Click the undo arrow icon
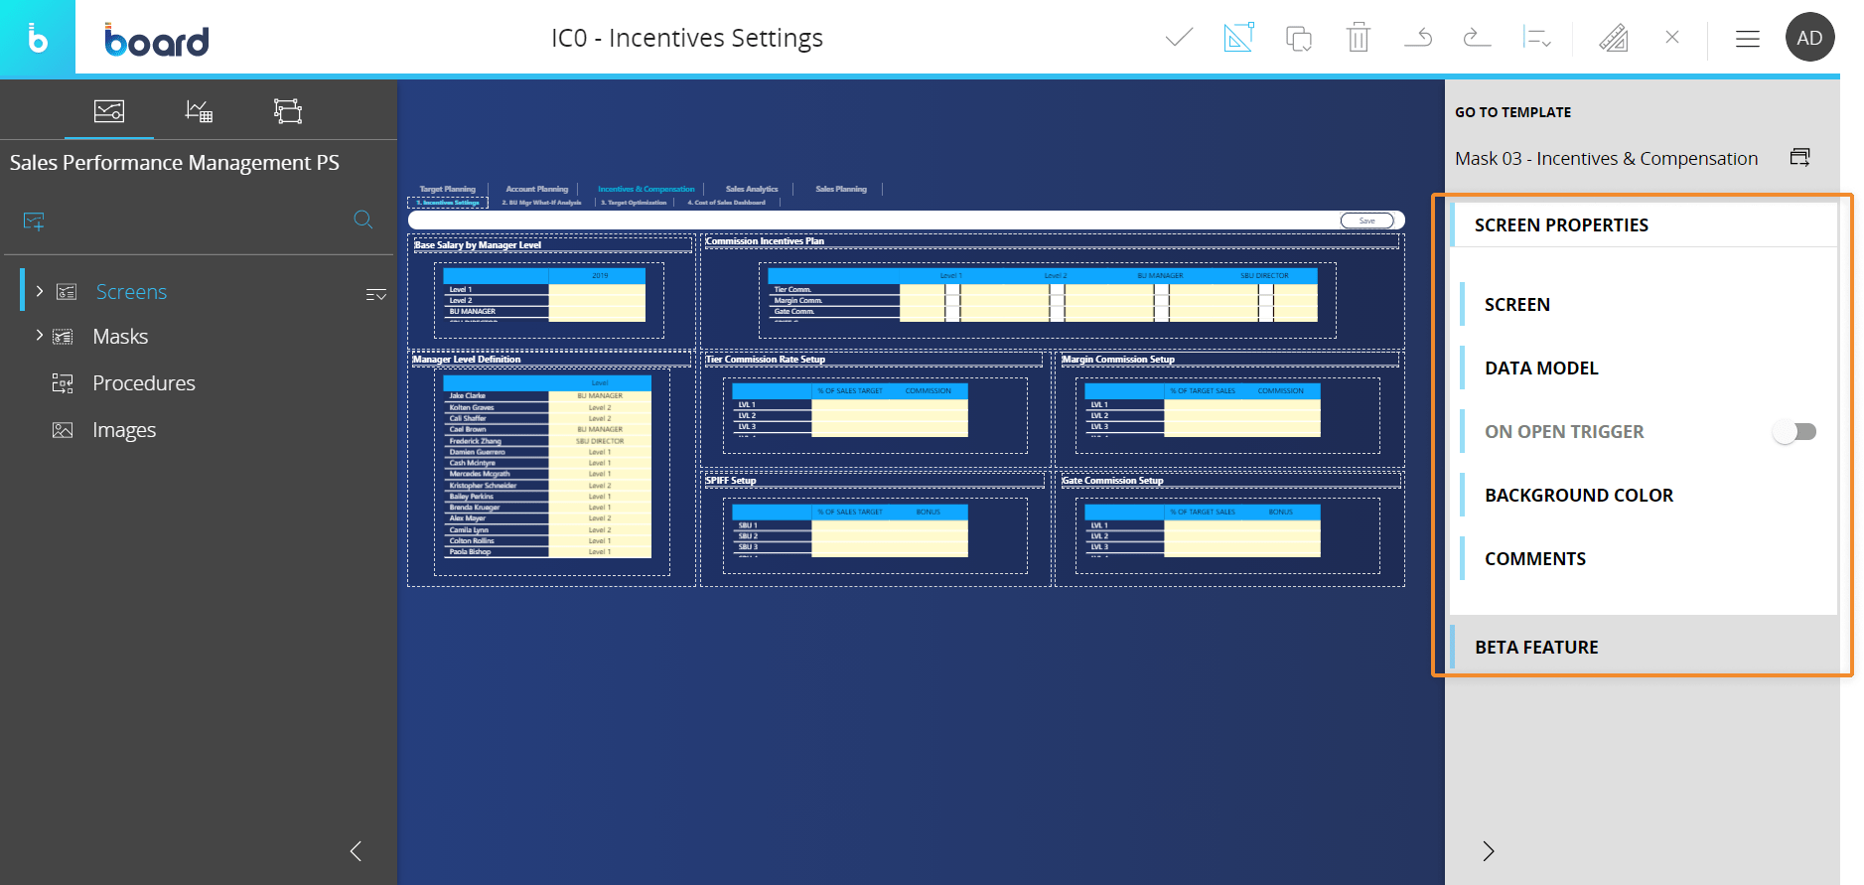This screenshot has width=1864, height=885. [1417, 38]
